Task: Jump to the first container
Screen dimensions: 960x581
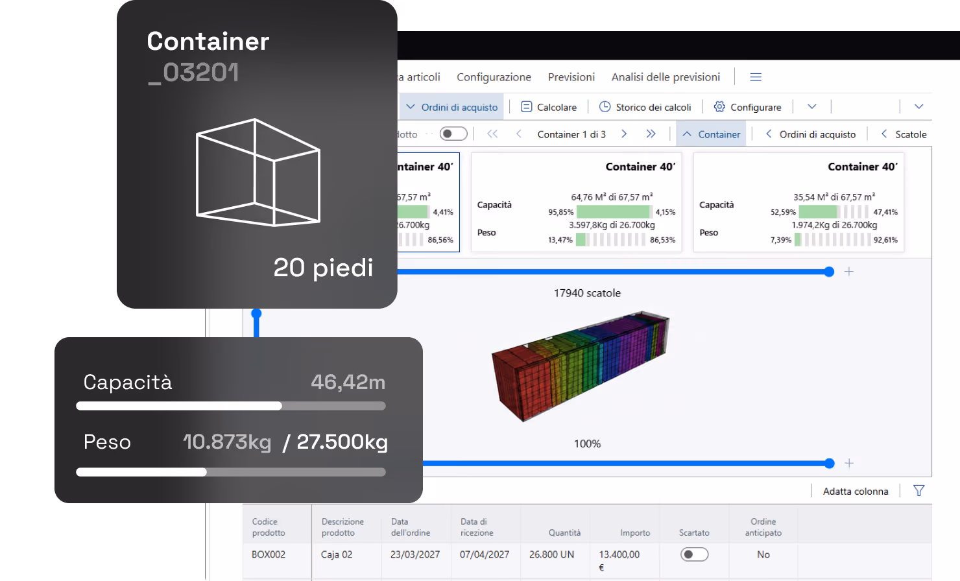Action: coord(492,134)
